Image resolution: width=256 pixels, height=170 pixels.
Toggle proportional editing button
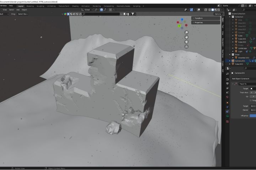111,10
